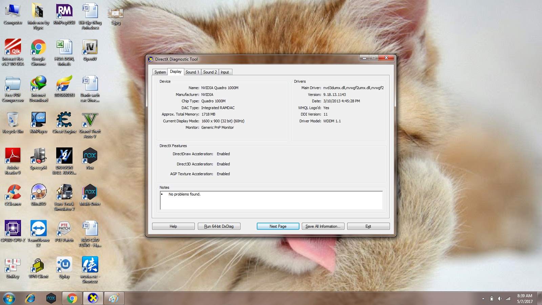Screen dimensions: 542x305
Task: Launch CPUID GPU-Z shortcut
Action: 13,231
